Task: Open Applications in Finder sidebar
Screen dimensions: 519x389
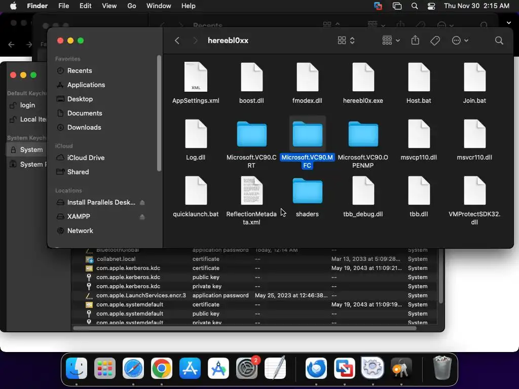Action: tap(86, 85)
